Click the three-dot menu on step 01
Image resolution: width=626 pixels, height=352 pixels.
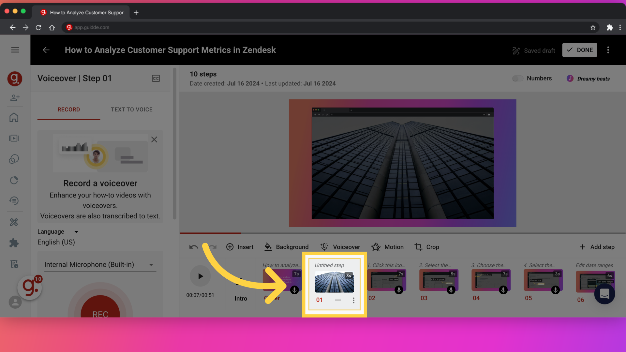click(x=353, y=300)
